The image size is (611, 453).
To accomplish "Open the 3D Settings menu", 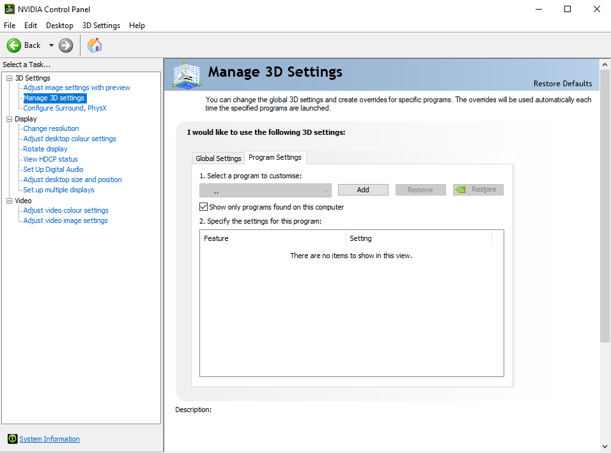I will (101, 26).
